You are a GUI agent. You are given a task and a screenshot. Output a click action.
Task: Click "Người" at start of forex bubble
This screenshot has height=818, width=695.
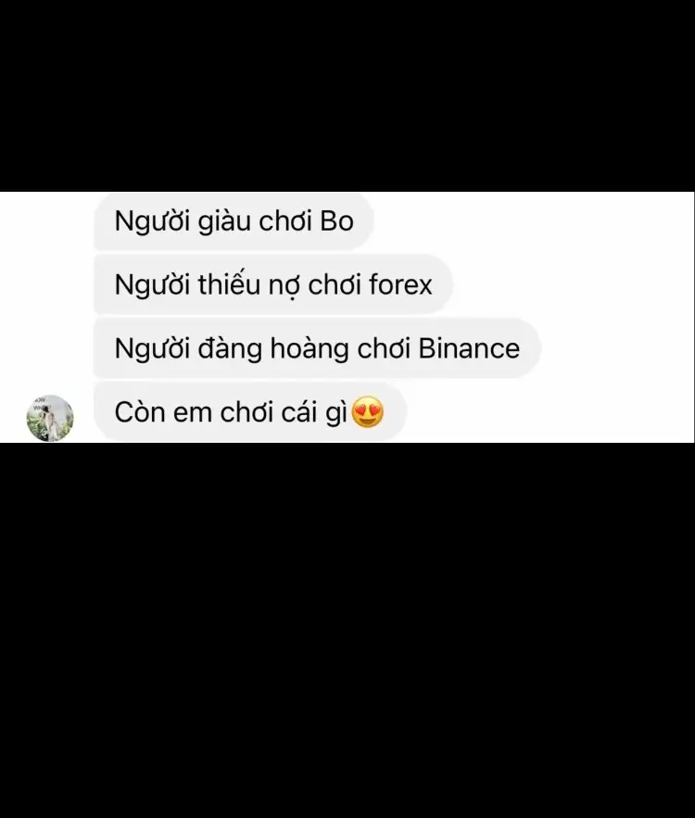(152, 284)
